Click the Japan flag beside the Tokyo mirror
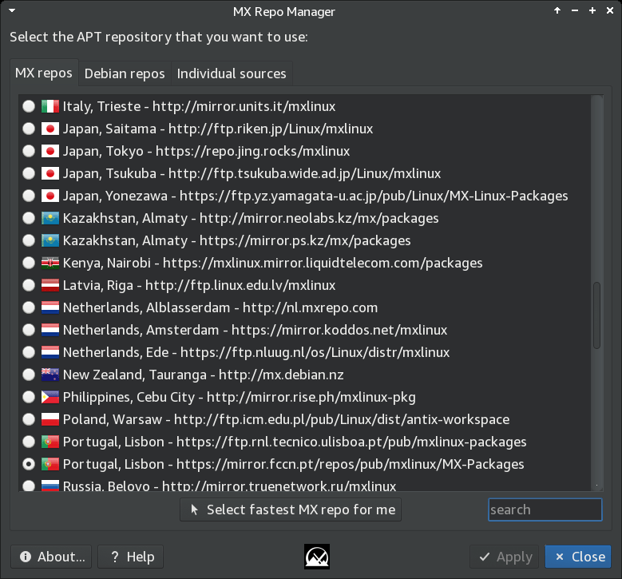The width and height of the screenshot is (622, 579). (x=50, y=151)
